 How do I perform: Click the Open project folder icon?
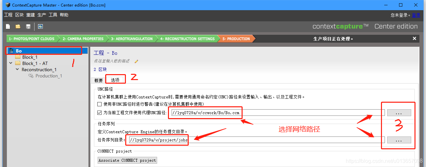tap(18, 27)
